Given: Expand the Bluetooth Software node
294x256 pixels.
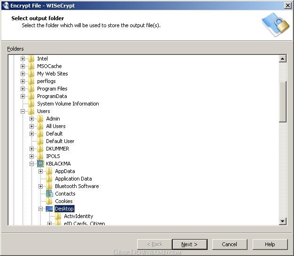Looking at the screenshot, I should [41, 186].
